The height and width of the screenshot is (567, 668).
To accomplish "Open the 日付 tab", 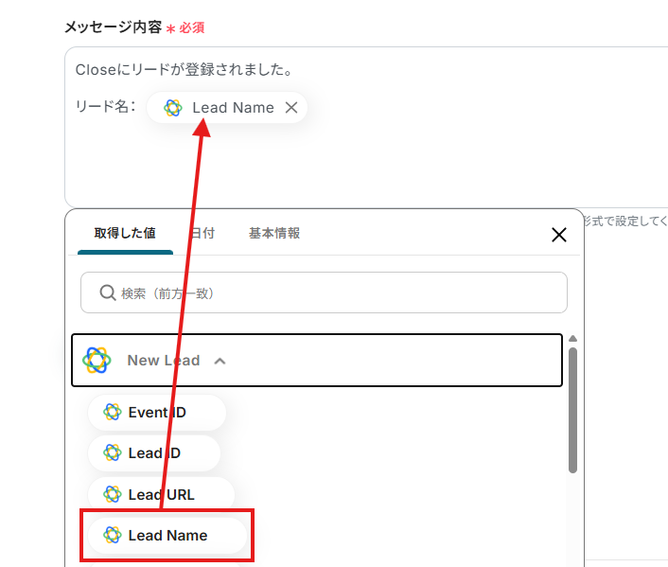I will [202, 233].
